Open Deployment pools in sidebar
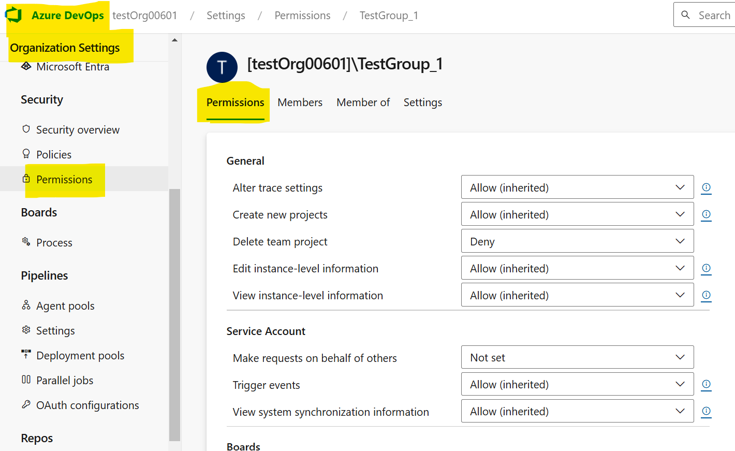The image size is (735, 451). coord(80,356)
